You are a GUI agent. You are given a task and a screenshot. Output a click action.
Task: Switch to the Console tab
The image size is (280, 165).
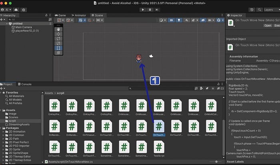coord(25,84)
